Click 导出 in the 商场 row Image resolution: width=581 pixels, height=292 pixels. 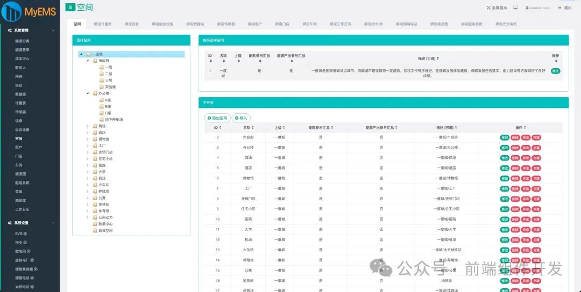[x=526, y=158]
